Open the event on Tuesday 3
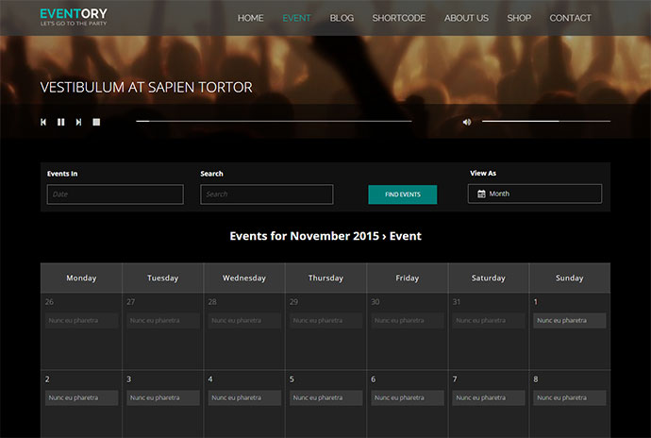This screenshot has width=651, height=438. point(162,397)
